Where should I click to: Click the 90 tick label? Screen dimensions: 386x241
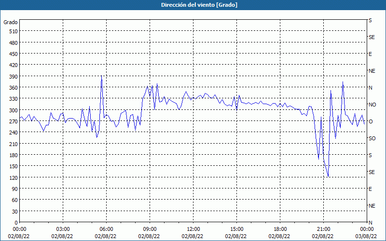tap(14, 189)
